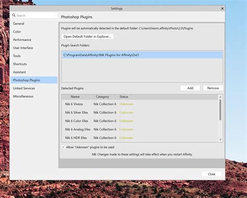The width and height of the screenshot is (247, 198).
Task: Click the Remove folder button
Action: 213,88
